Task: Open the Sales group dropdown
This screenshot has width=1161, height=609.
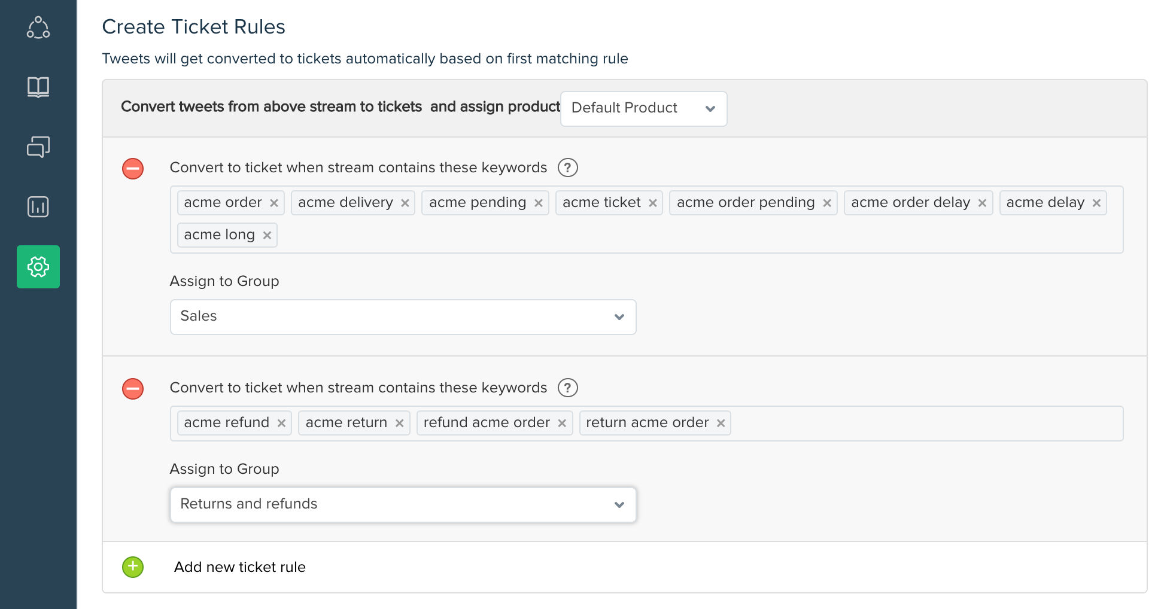Action: [403, 316]
